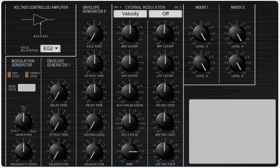280x168 pixels.
Task: Click the VCO 2 Pitch knob
Action: (129, 122)
